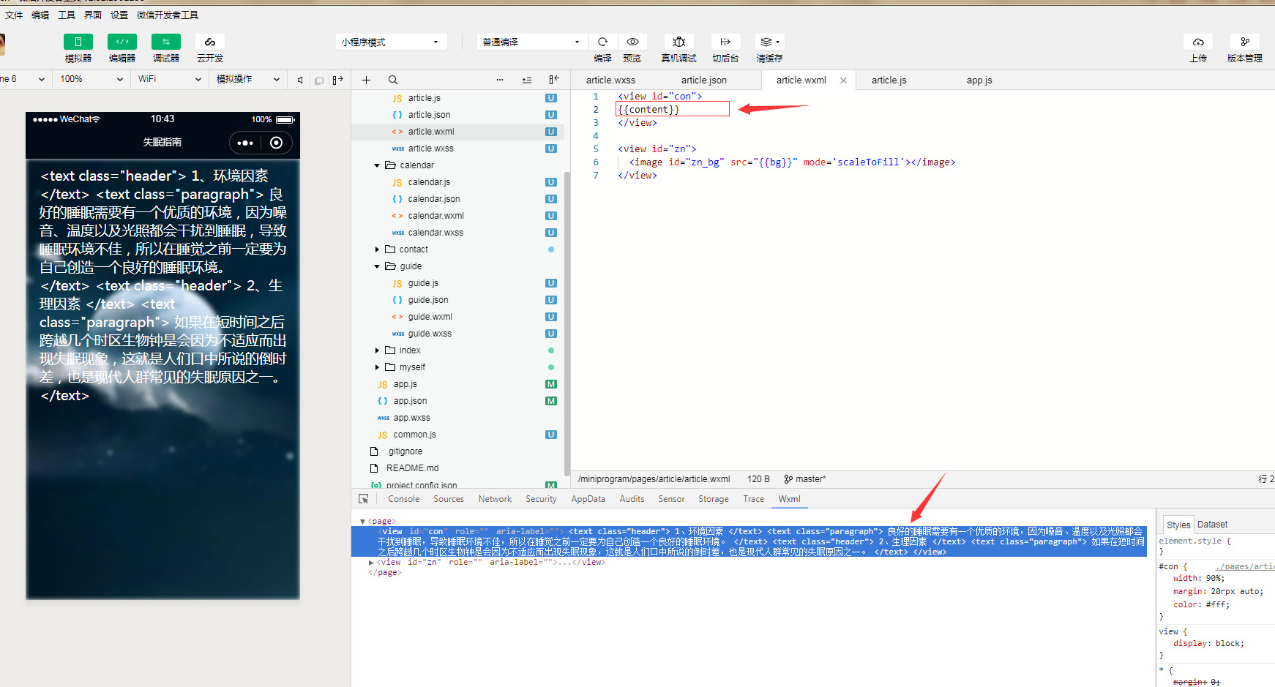The width and height of the screenshot is (1275, 687).
Task: Expand the view id="zn" node
Action: (x=371, y=563)
